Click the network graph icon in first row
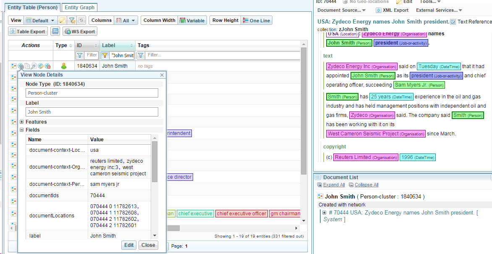Screen dimensions: 492x254 click(14, 66)
